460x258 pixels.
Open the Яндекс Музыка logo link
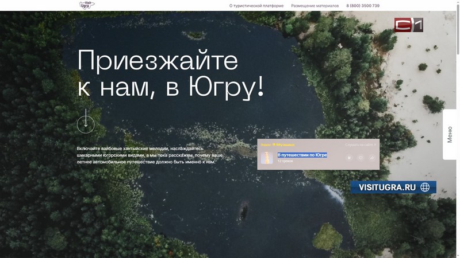pos(278,144)
